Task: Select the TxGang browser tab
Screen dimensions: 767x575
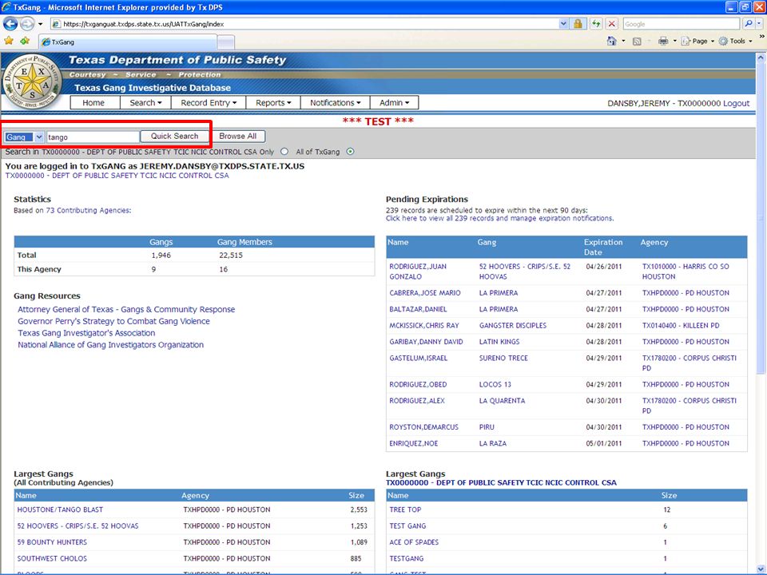Action: coord(127,42)
